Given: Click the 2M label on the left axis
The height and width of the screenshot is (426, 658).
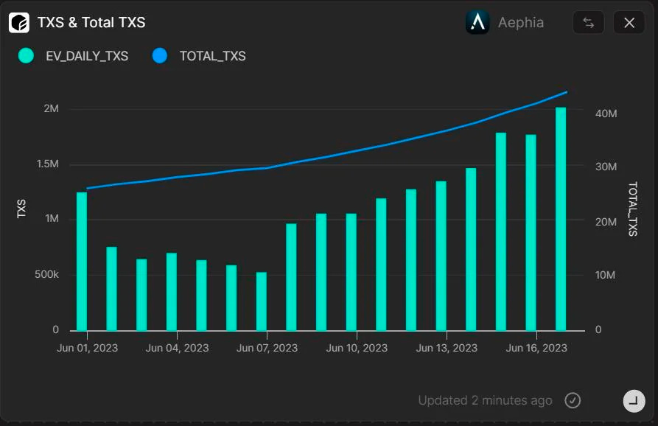Looking at the screenshot, I should [x=51, y=108].
